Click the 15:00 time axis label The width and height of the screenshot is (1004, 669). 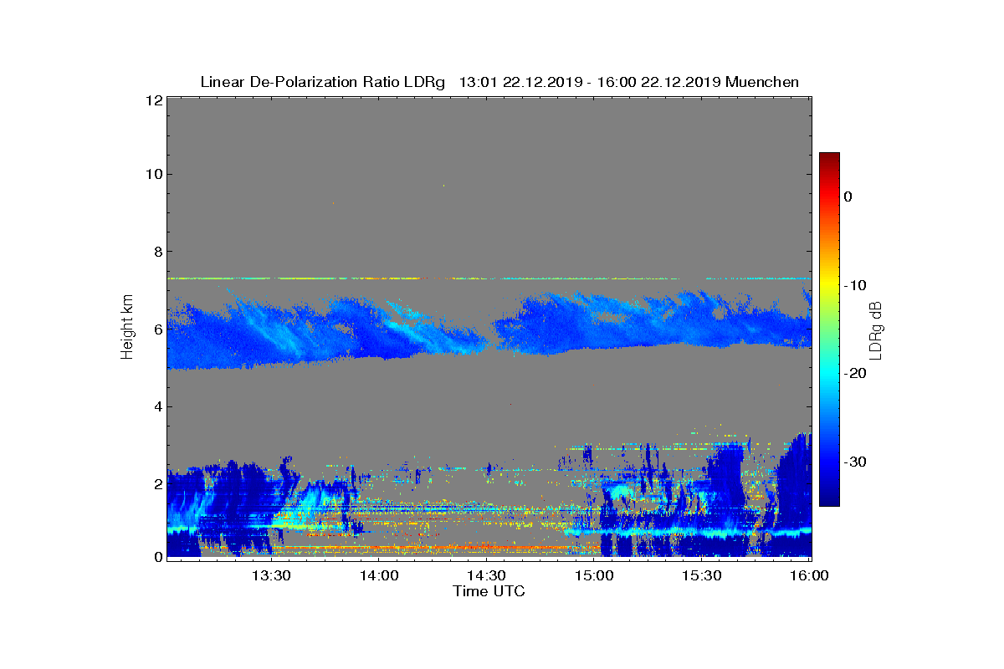pos(594,575)
